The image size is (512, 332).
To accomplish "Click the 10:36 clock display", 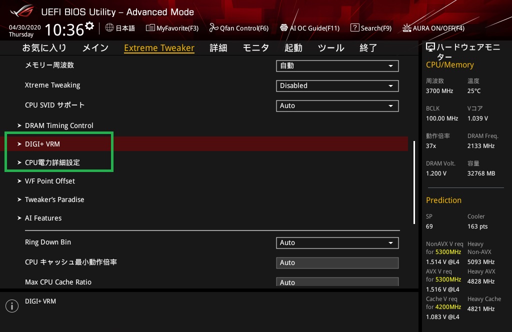I will click(x=64, y=29).
